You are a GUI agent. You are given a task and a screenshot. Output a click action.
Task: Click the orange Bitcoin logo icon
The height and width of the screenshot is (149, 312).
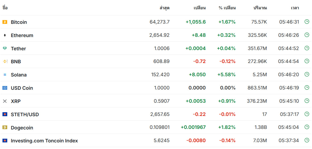point(5,22)
